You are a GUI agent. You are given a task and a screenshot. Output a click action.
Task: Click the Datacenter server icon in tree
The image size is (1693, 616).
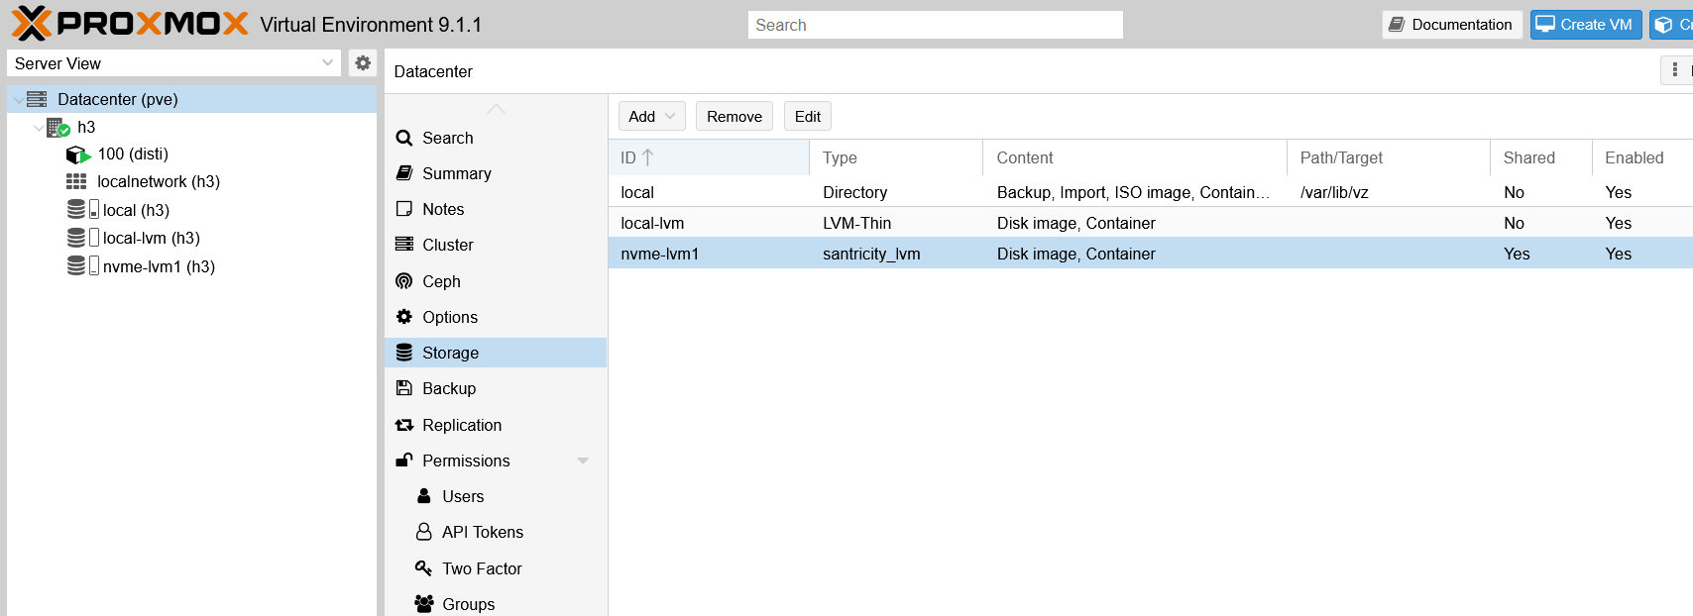tap(37, 99)
